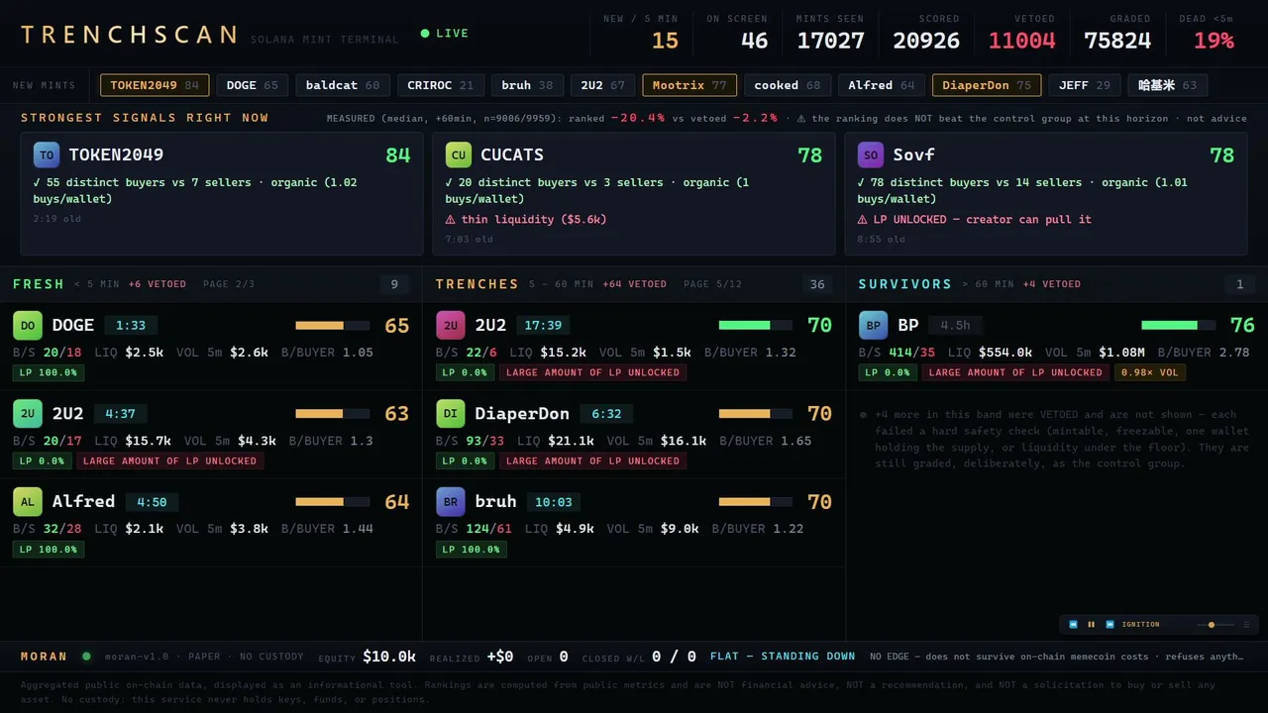Screen dimensions: 1268x713
Task: Click PAGE 2/3 pager in FRESH column
Action: (x=229, y=284)
